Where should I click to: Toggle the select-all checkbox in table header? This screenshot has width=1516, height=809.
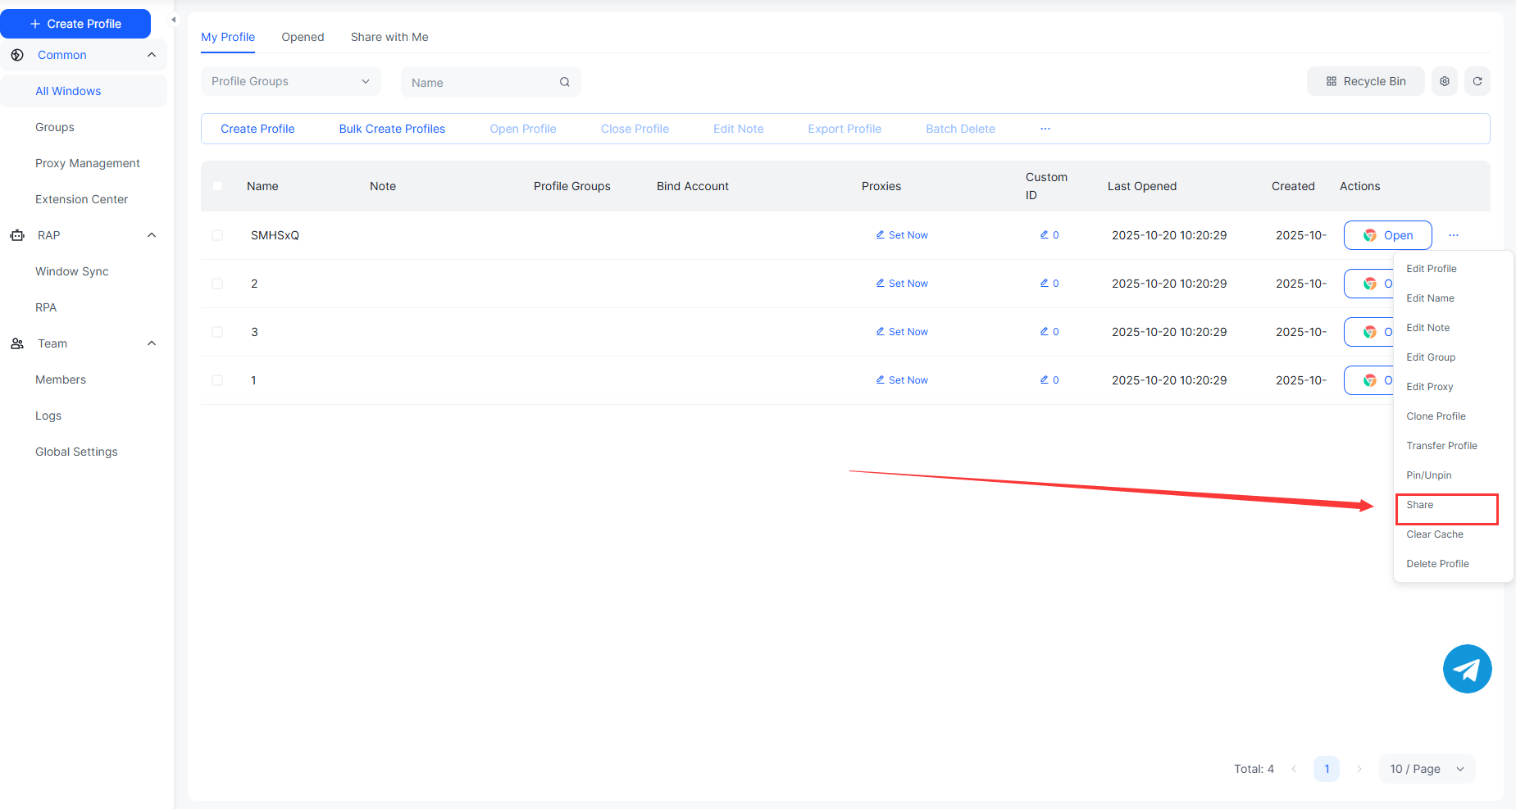tap(217, 186)
